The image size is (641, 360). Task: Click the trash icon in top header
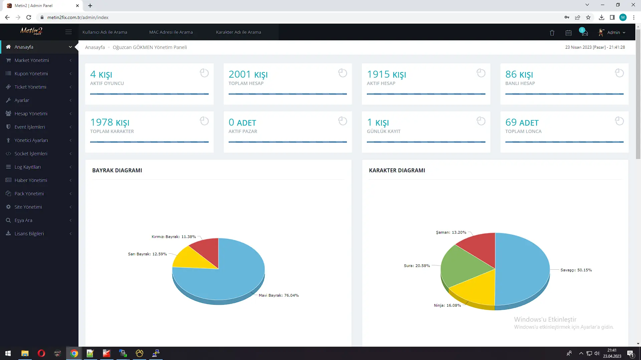click(552, 33)
